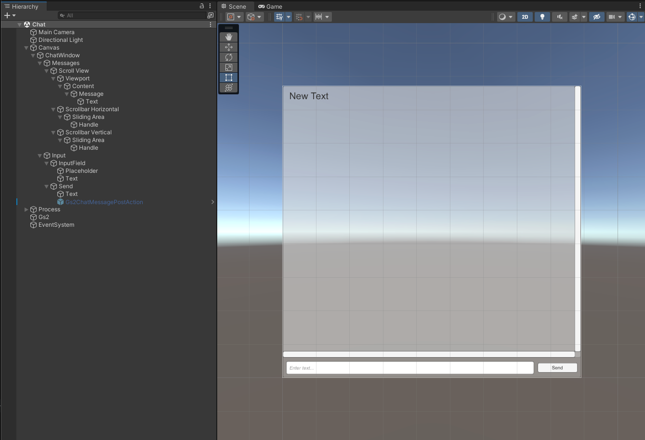Collapse the Messages object
Image resolution: width=645 pixels, height=440 pixels.
(x=40, y=63)
